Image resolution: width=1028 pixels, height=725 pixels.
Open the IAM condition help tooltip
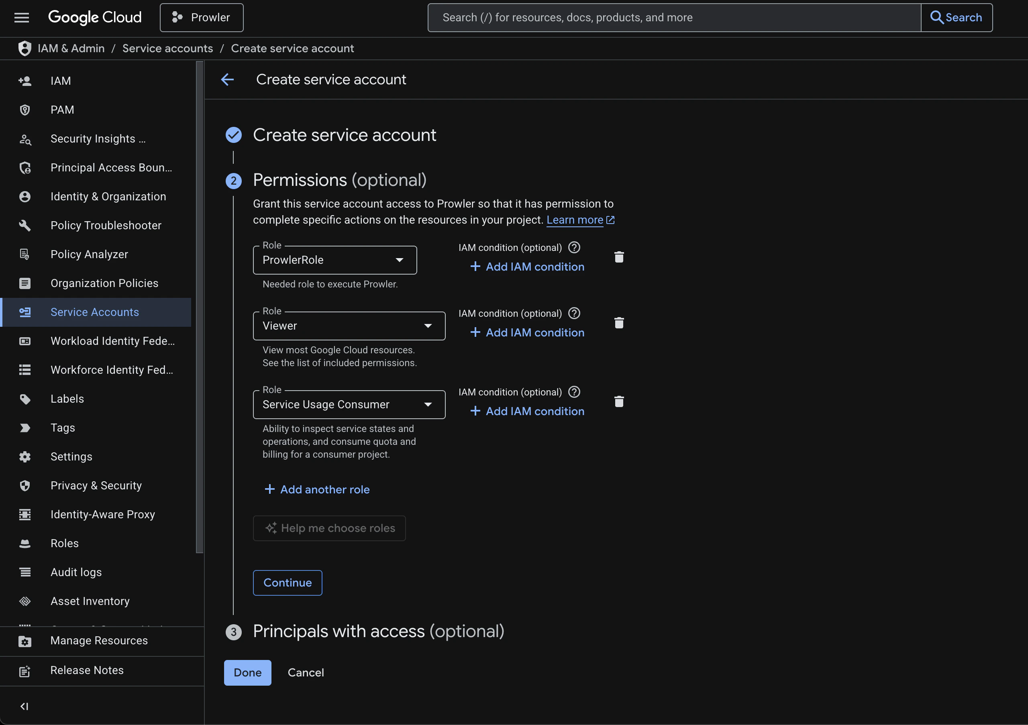574,247
